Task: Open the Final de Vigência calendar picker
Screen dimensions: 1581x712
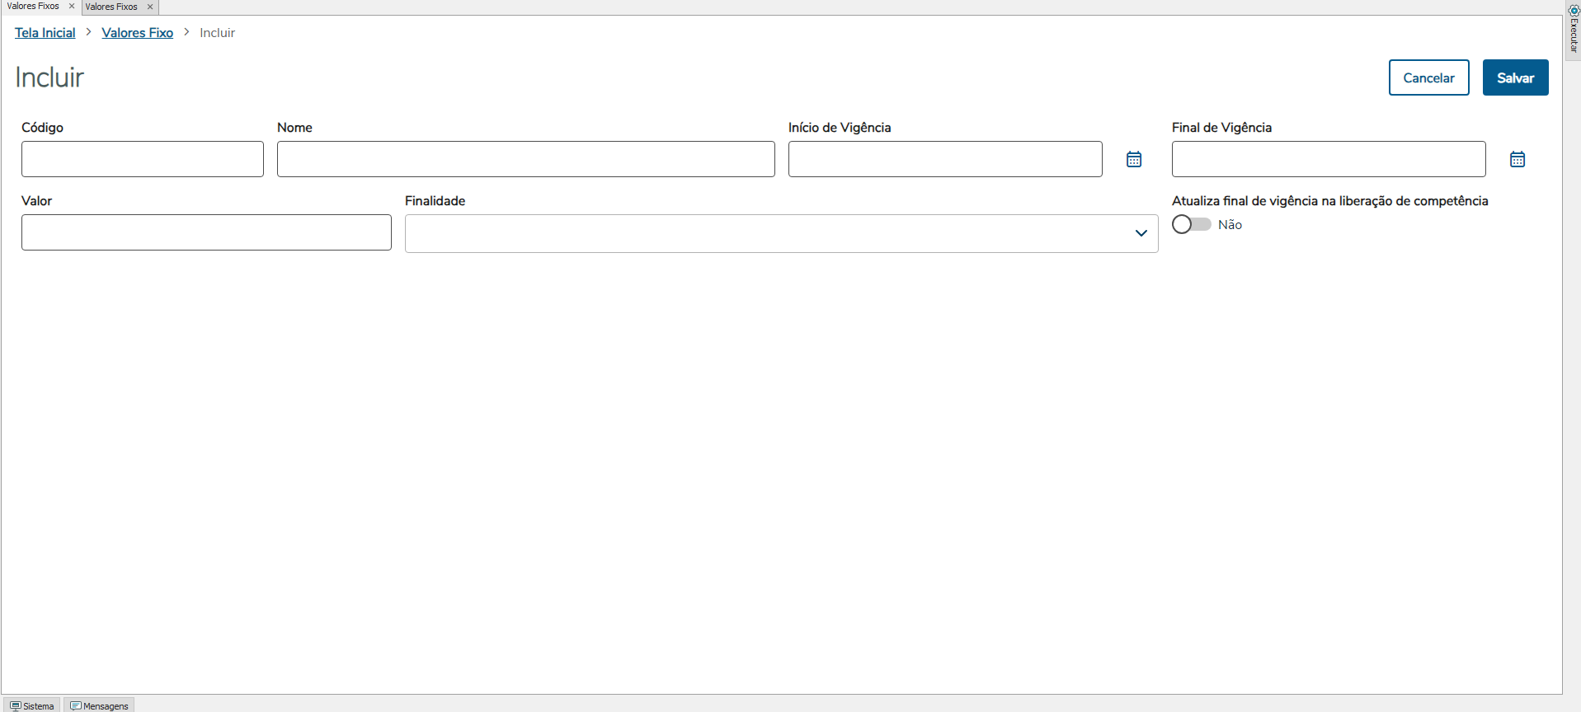Action: pyautogui.click(x=1517, y=159)
